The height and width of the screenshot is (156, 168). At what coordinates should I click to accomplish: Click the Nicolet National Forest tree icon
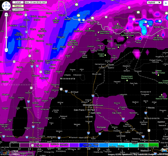tap(162, 95)
